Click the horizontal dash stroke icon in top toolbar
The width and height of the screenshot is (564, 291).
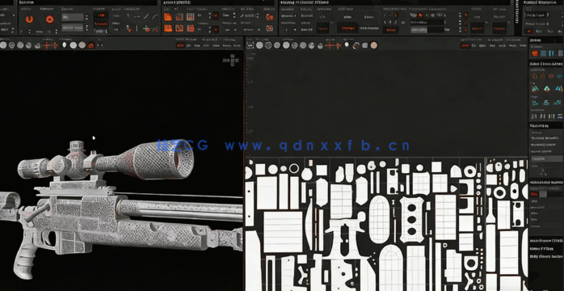click(137, 16)
